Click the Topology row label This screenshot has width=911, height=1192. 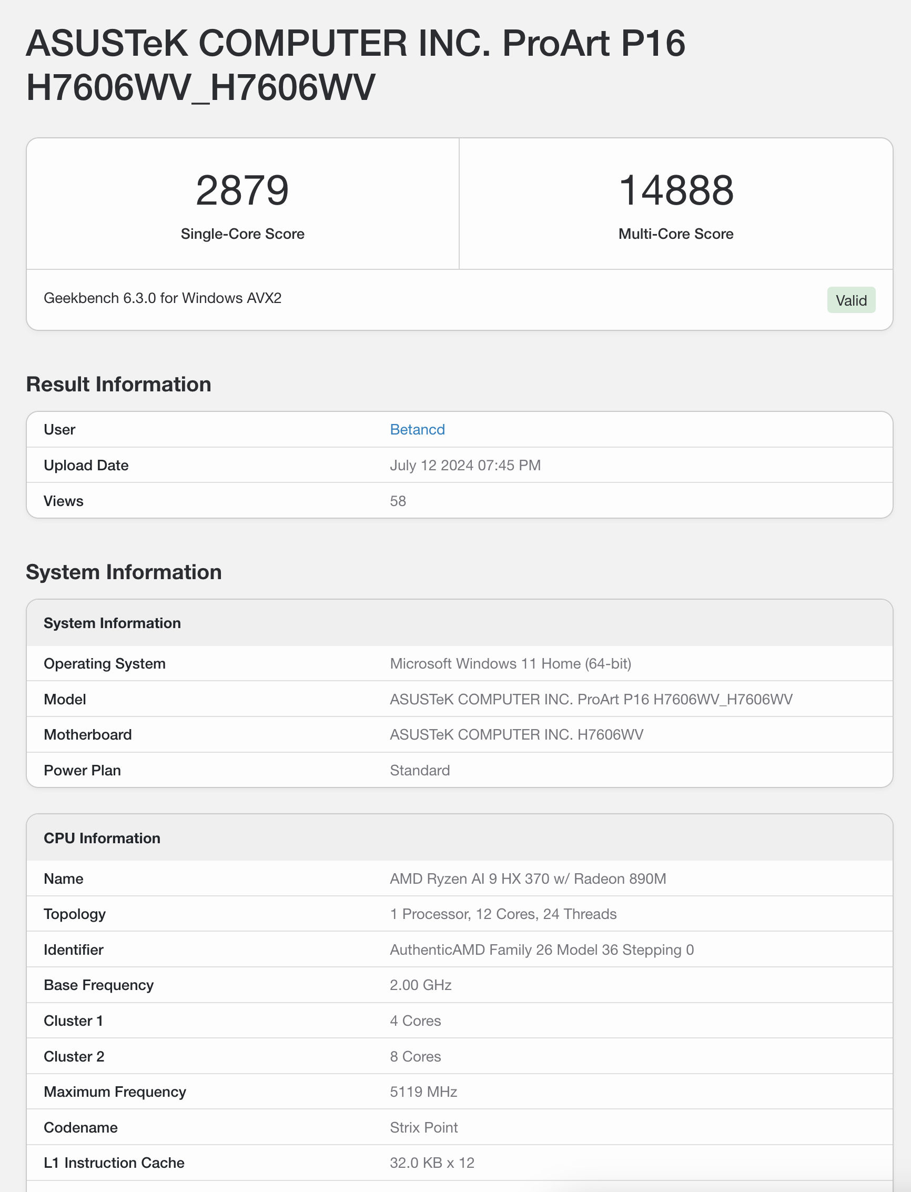[75, 914]
